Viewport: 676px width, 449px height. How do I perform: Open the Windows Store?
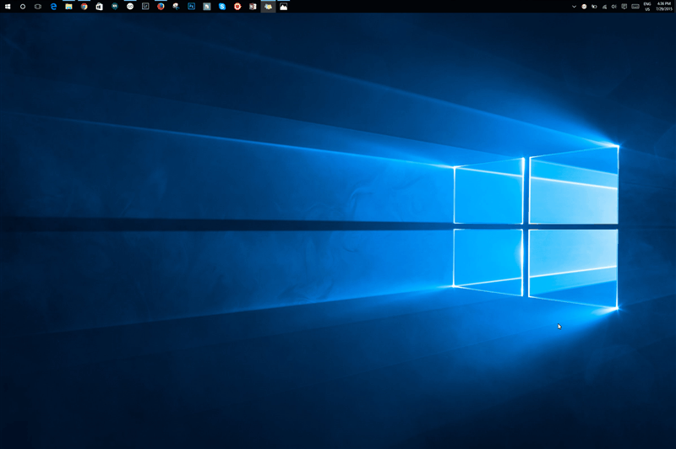(x=99, y=7)
